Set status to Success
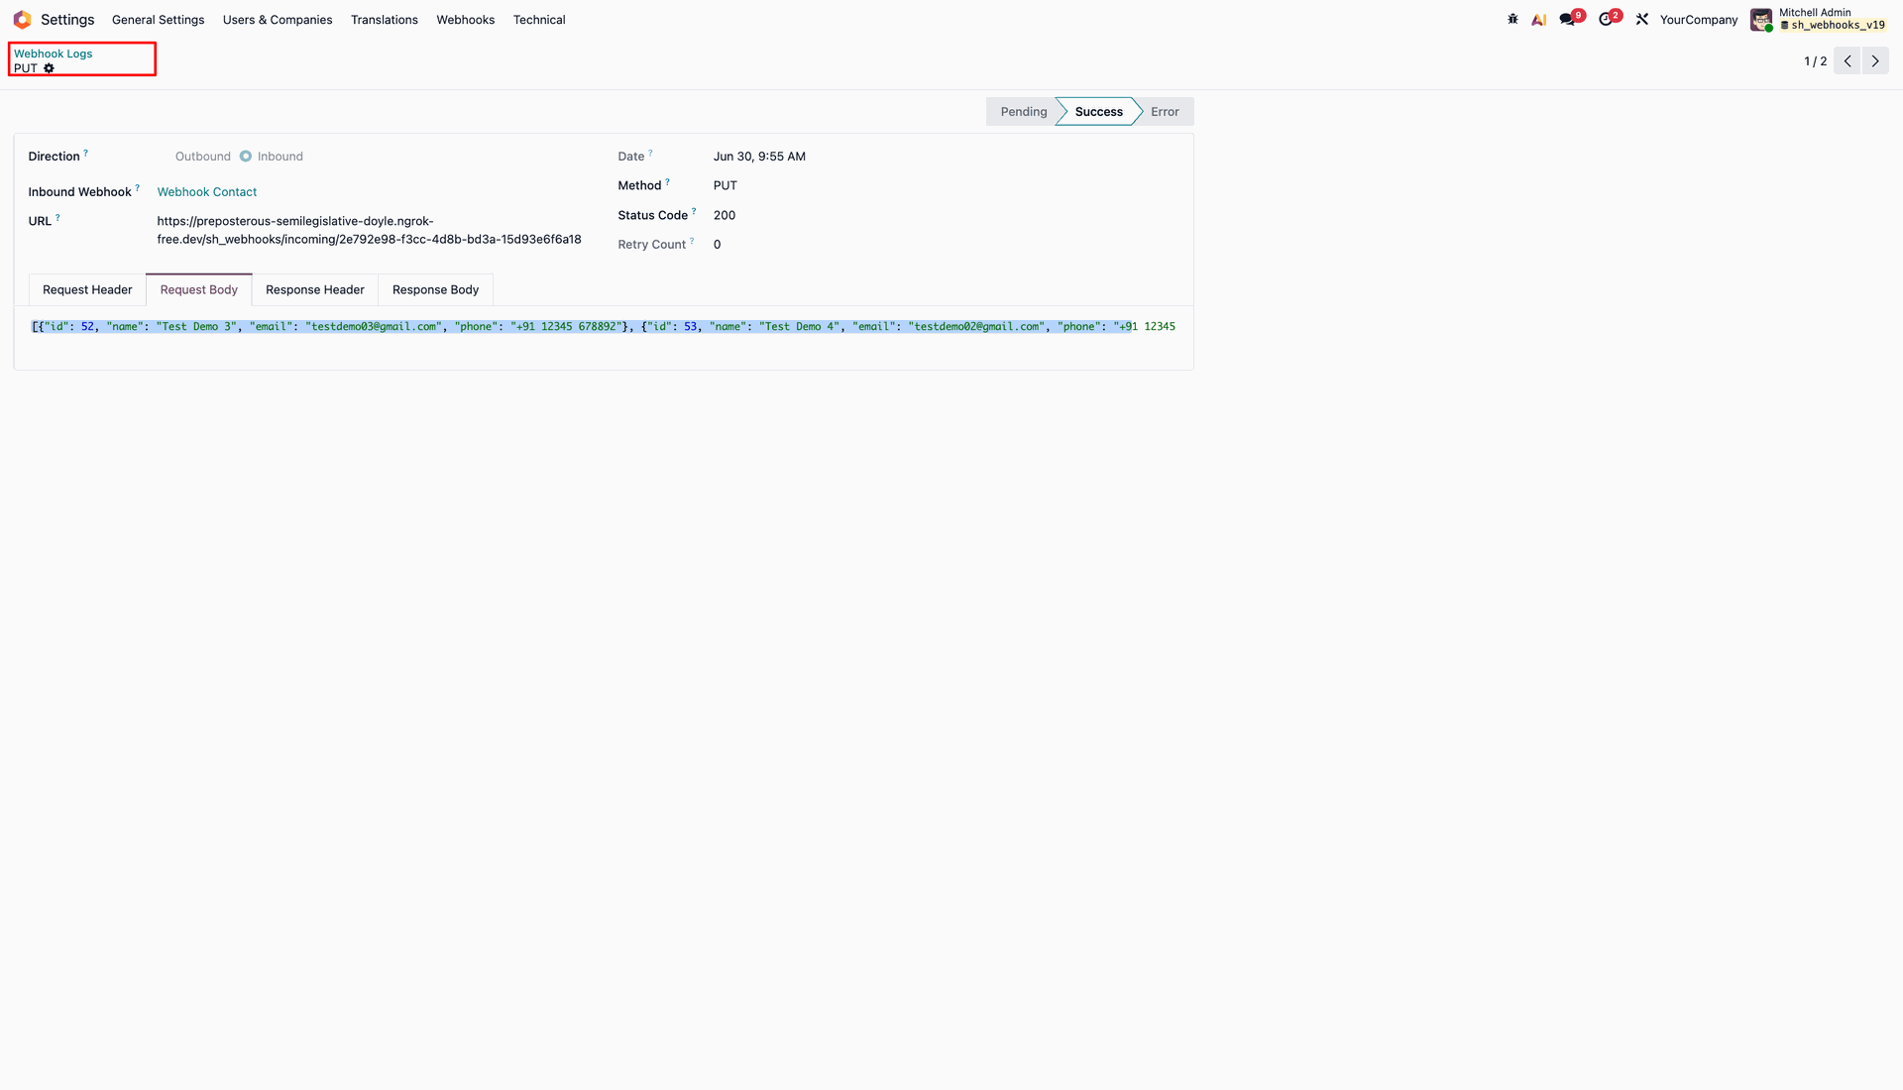The width and height of the screenshot is (1903, 1090). point(1098,112)
